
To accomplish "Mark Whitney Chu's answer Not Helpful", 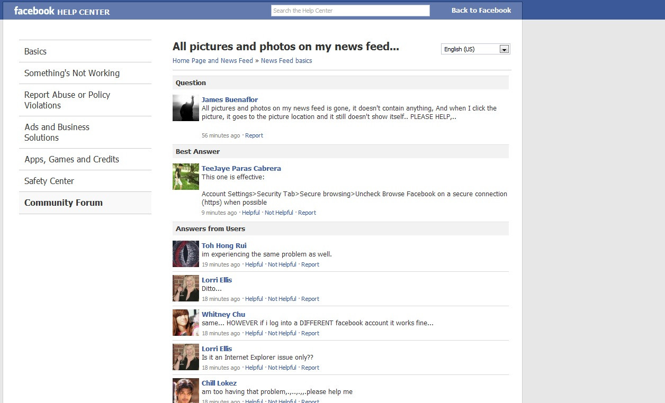I will point(282,333).
